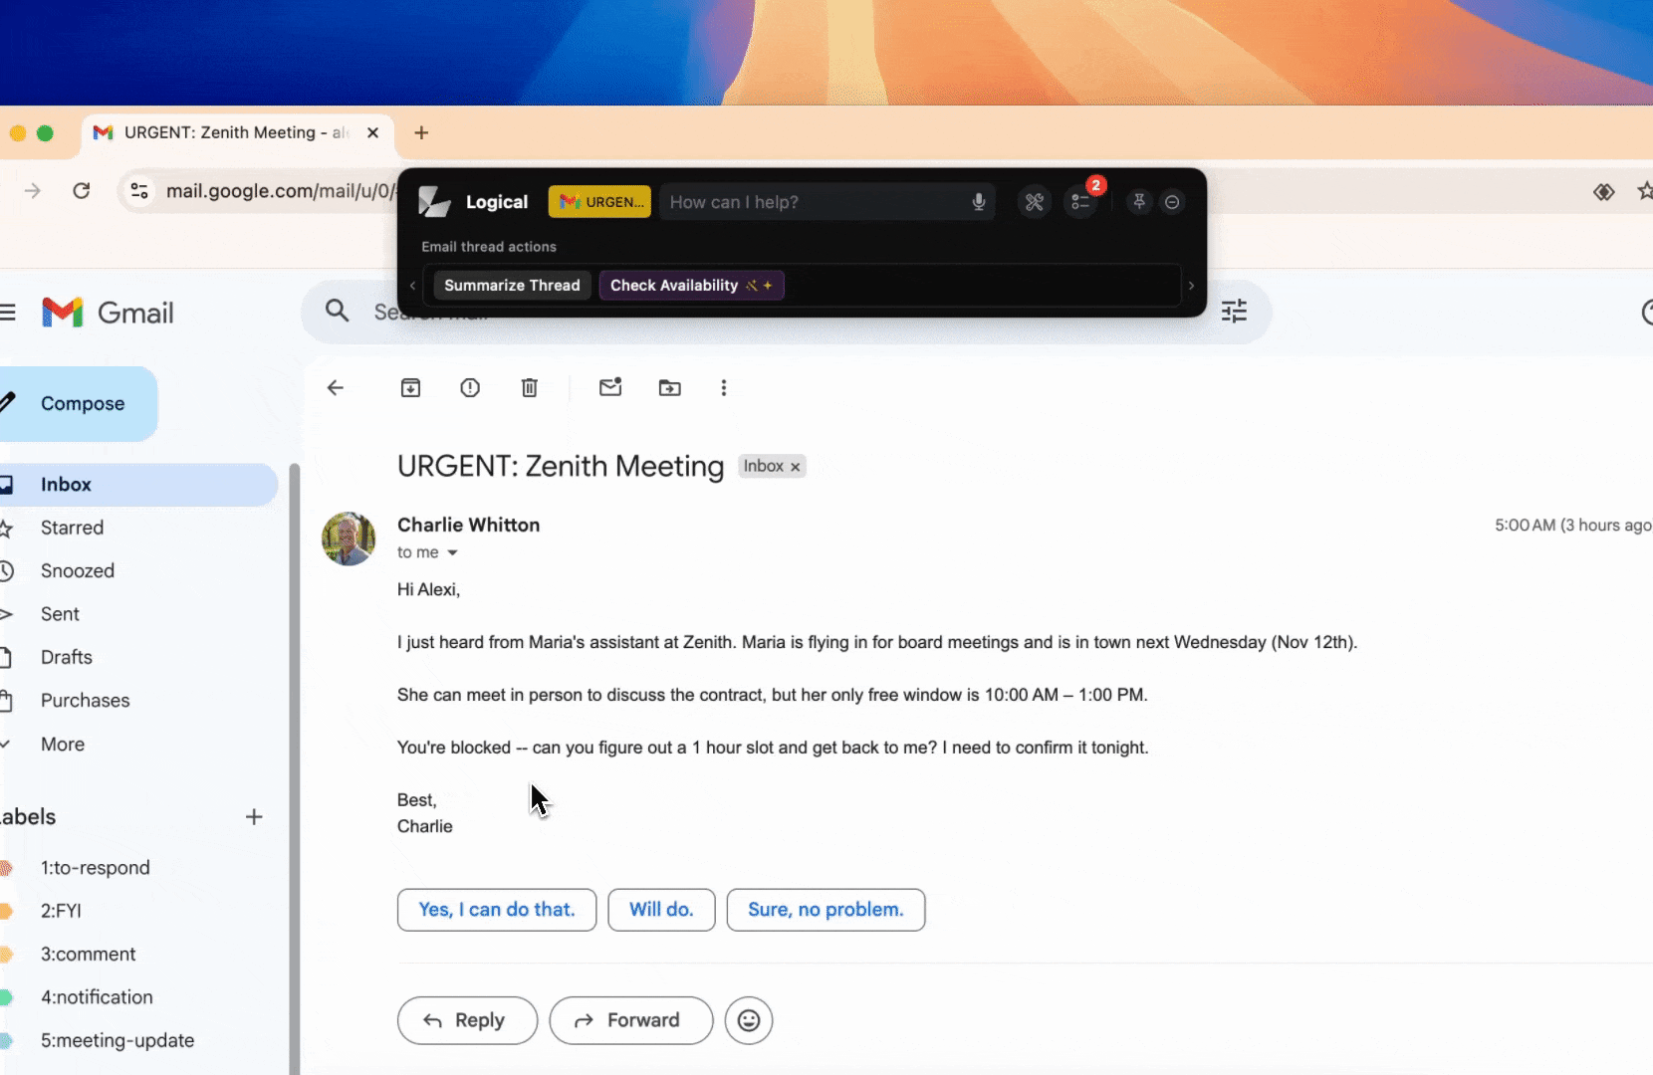
Task: Mark the email as unread
Action: click(x=610, y=388)
